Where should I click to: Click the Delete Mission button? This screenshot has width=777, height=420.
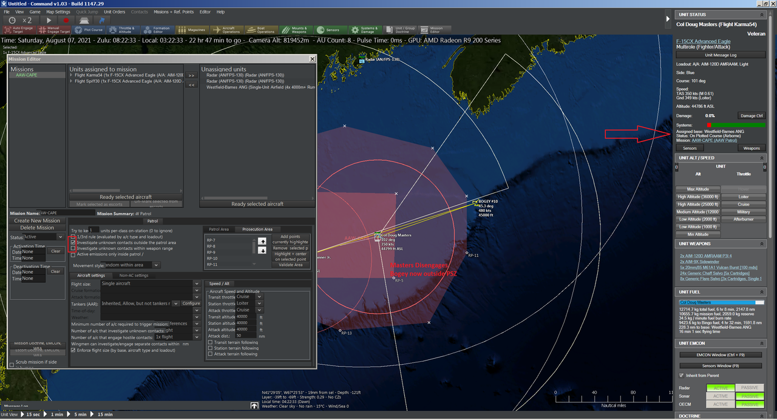click(x=37, y=228)
